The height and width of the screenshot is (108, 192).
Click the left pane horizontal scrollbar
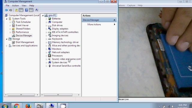pyautogui.click(x=21, y=95)
